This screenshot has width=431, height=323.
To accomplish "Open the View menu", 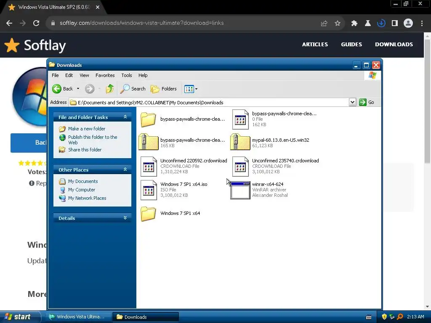I will pyautogui.click(x=84, y=75).
